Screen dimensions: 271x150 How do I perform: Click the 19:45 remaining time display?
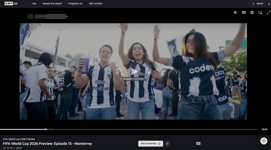[x=264, y=129]
